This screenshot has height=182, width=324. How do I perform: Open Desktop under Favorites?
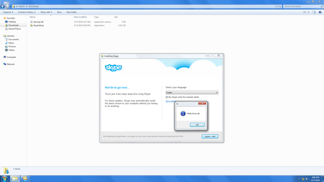(x=12, y=22)
